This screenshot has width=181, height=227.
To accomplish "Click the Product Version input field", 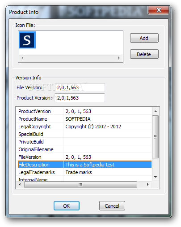I will coord(80,98).
